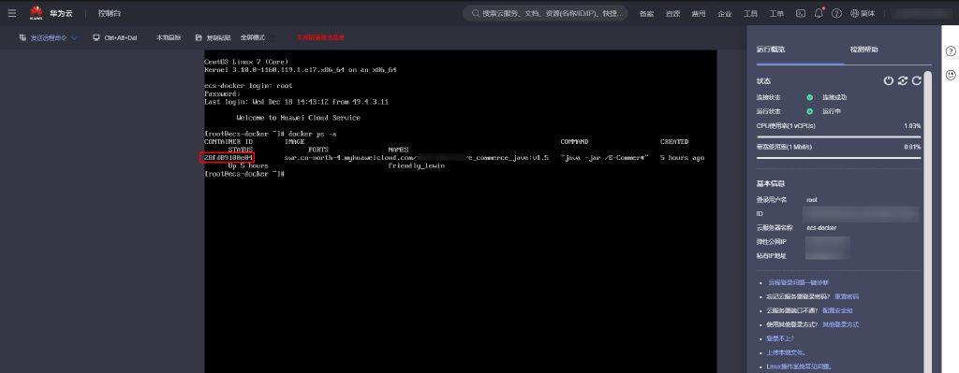The width and height of the screenshot is (959, 373).
Task: Launch CloudShell terminal icon in header
Action: 801,13
